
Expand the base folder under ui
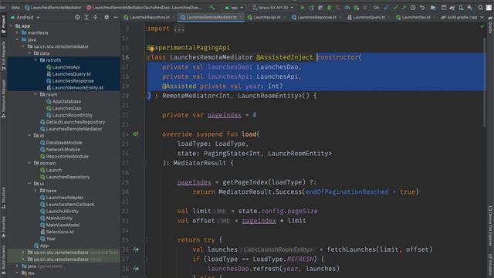[36, 191]
